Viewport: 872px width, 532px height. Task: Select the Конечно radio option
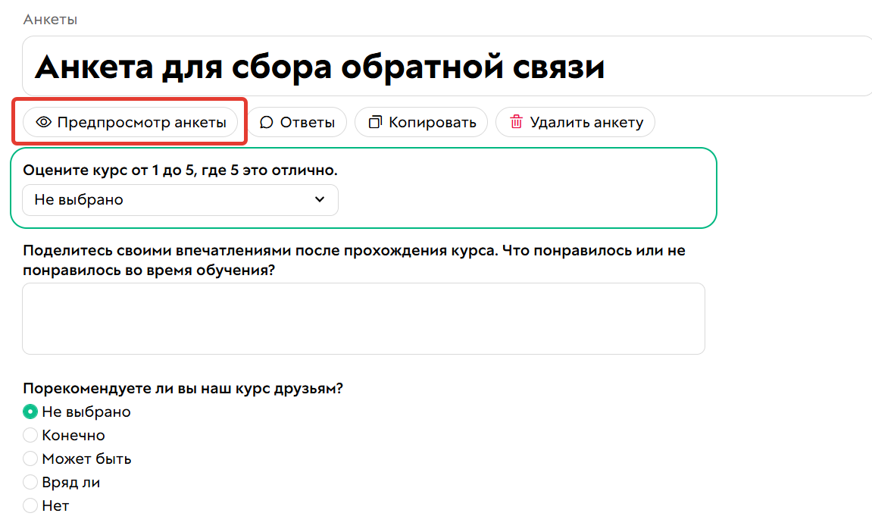click(x=30, y=435)
